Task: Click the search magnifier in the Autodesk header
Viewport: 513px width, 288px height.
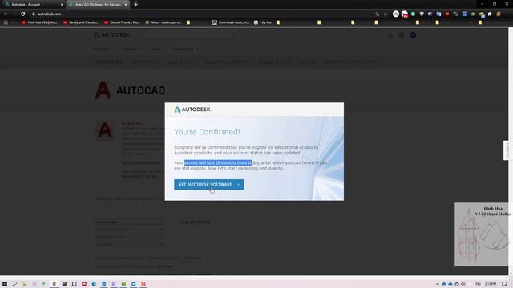Action: click(233, 34)
